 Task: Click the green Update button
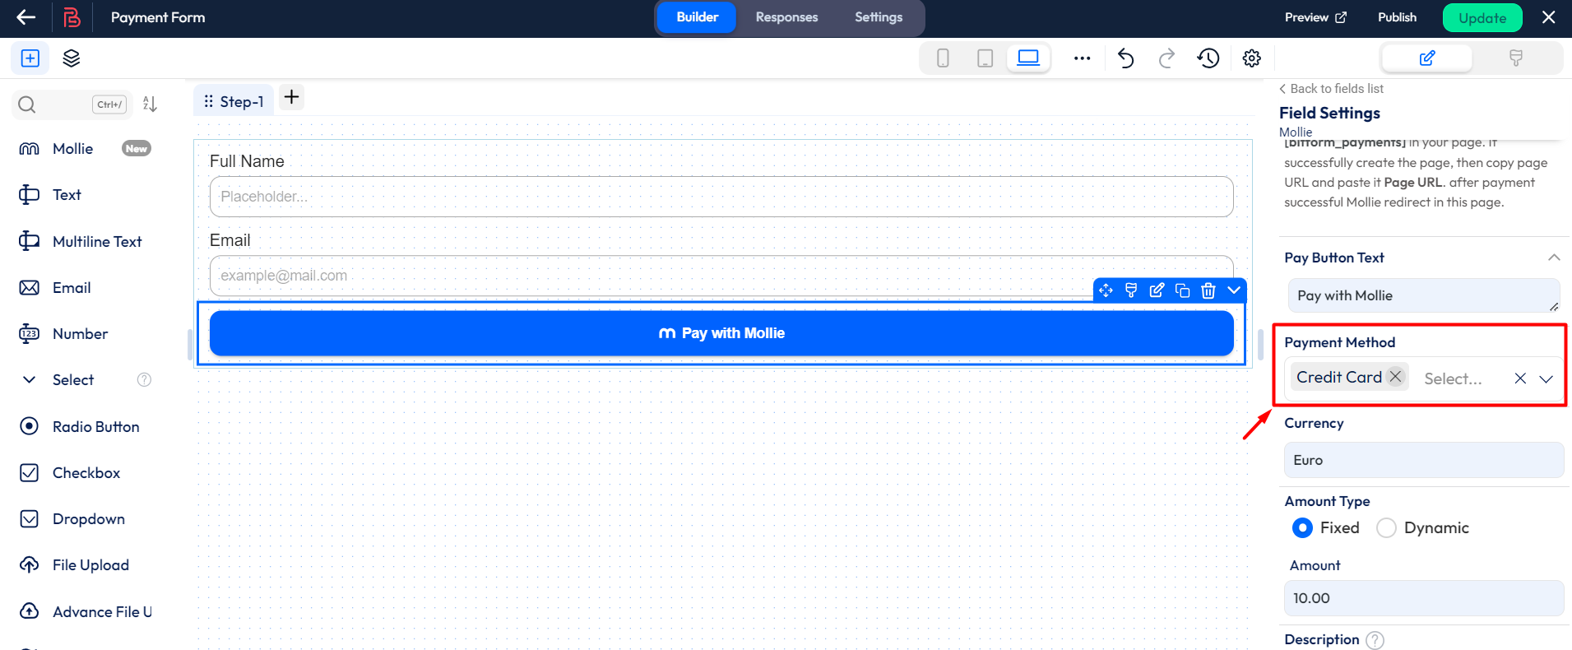click(x=1482, y=18)
